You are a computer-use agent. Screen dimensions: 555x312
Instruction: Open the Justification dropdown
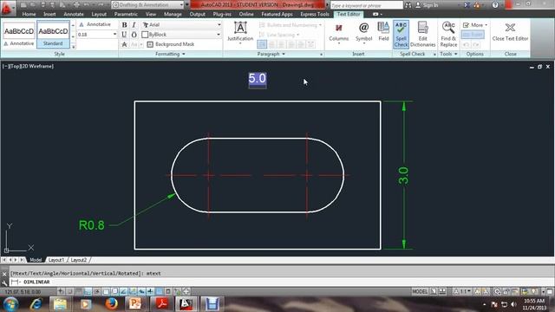point(240,33)
